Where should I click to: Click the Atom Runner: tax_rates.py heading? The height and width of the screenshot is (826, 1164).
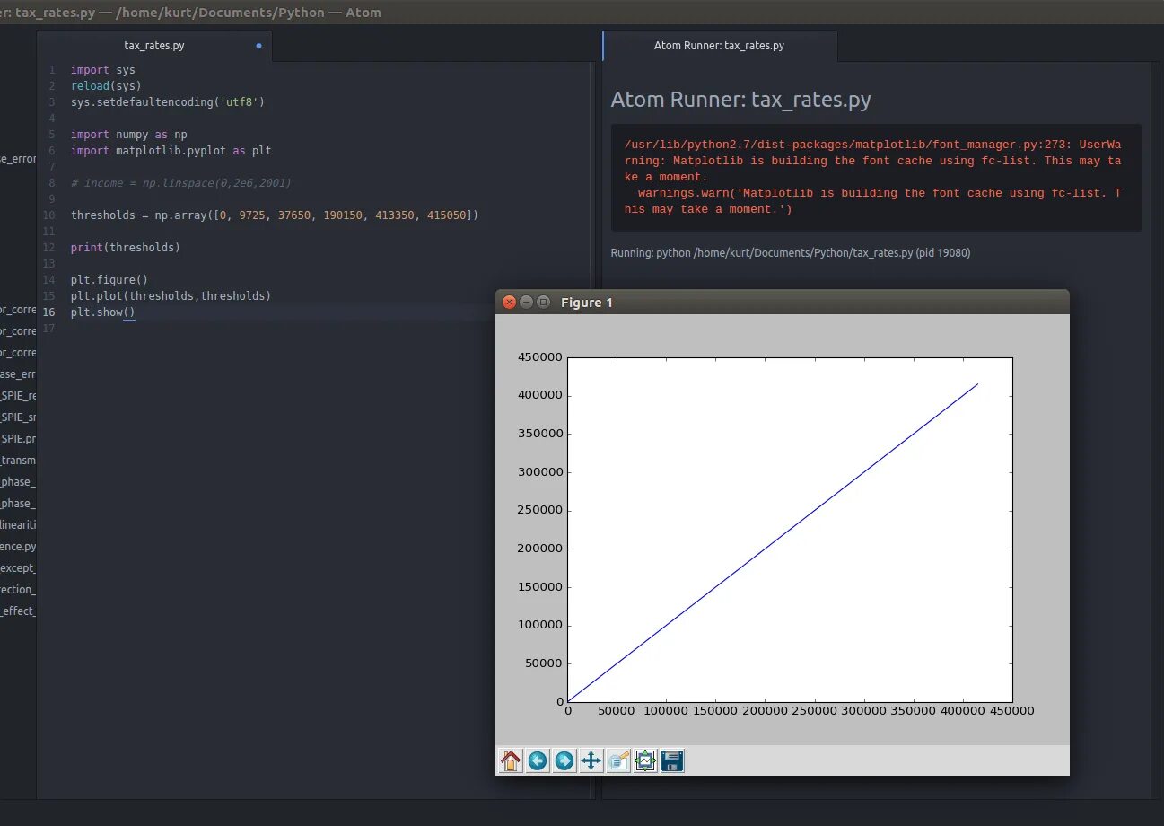pyautogui.click(x=740, y=100)
